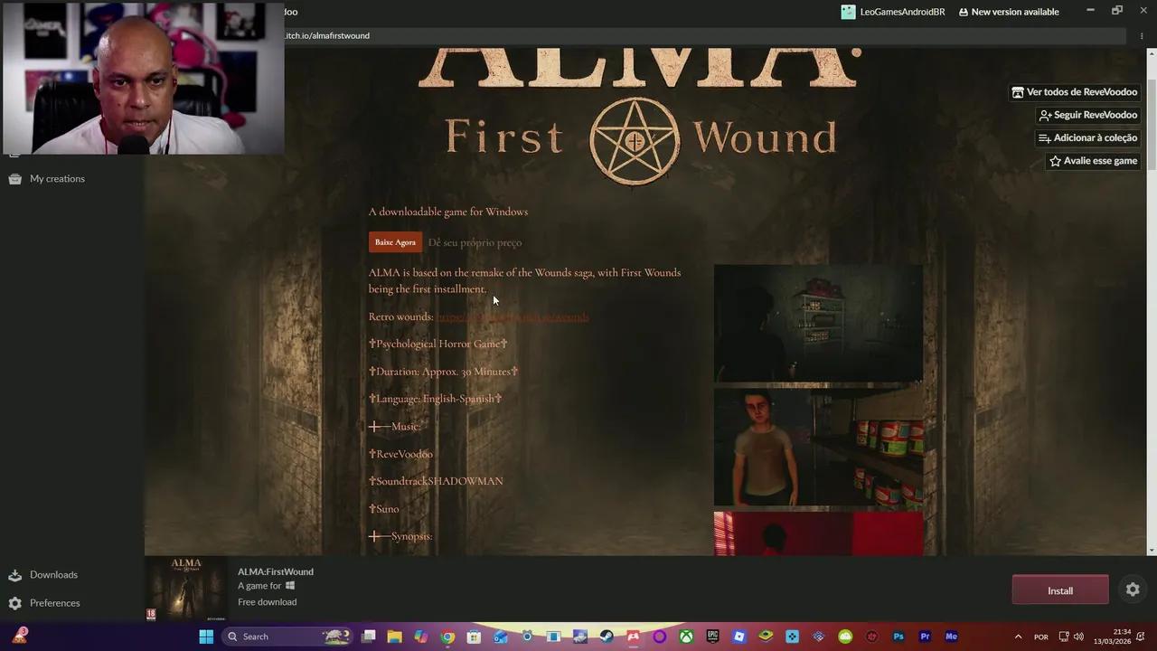Open Photoshop from the taskbar
1157x651 pixels.
898,637
